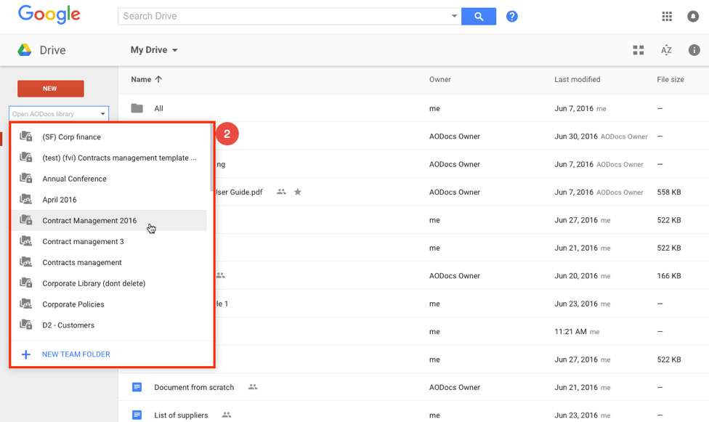Click the All folder icon
Viewport: 709px width, 422px height.
tap(137, 108)
